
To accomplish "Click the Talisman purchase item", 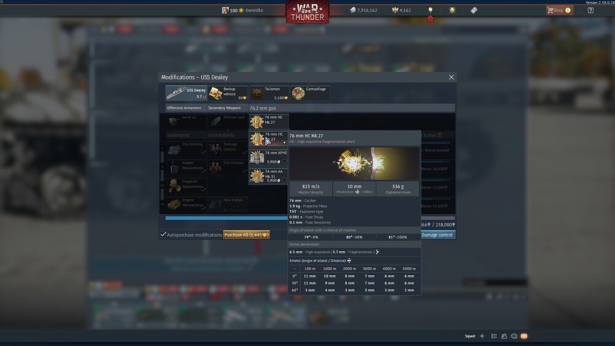I will [269, 93].
